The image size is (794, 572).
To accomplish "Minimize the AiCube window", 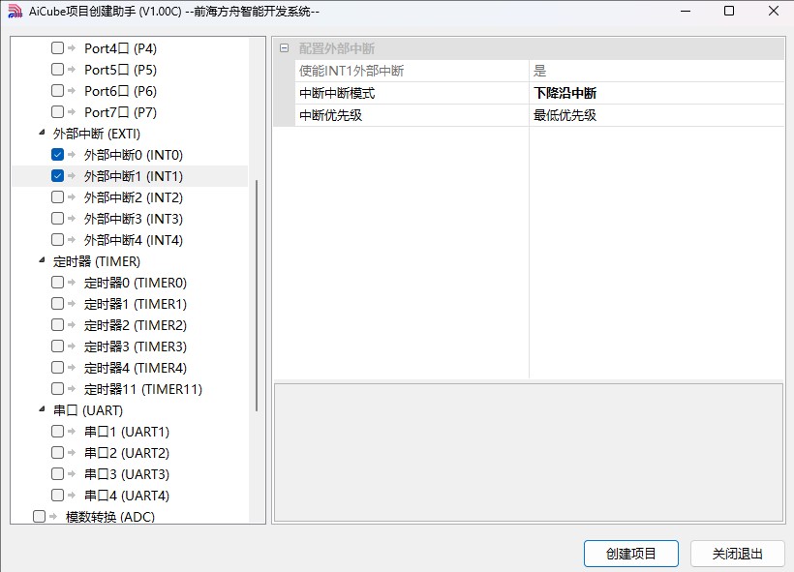I will tap(686, 12).
